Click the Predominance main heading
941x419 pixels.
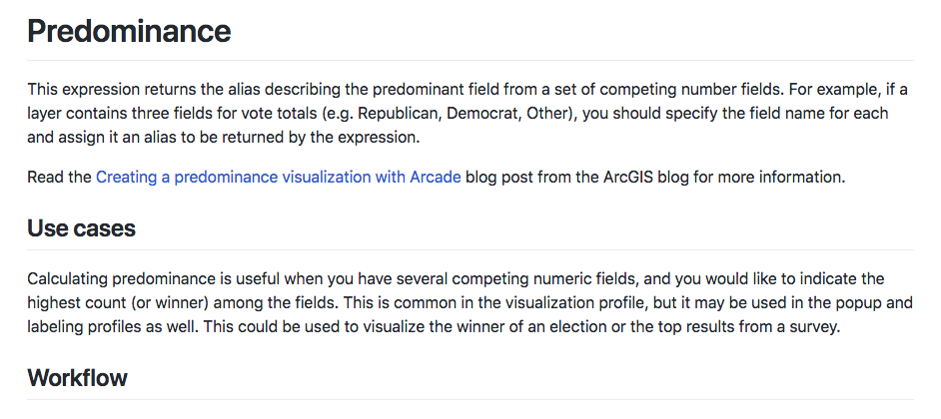click(x=129, y=31)
